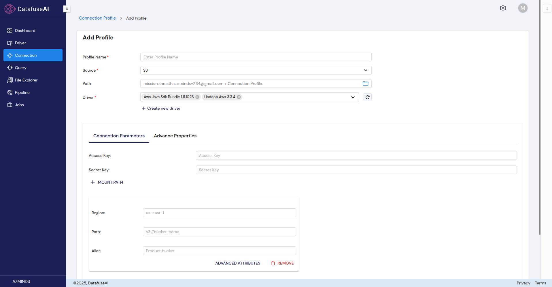The height and width of the screenshot is (287, 552).
Task: Open the Dashboard page from sidebar
Action: (25, 31)
